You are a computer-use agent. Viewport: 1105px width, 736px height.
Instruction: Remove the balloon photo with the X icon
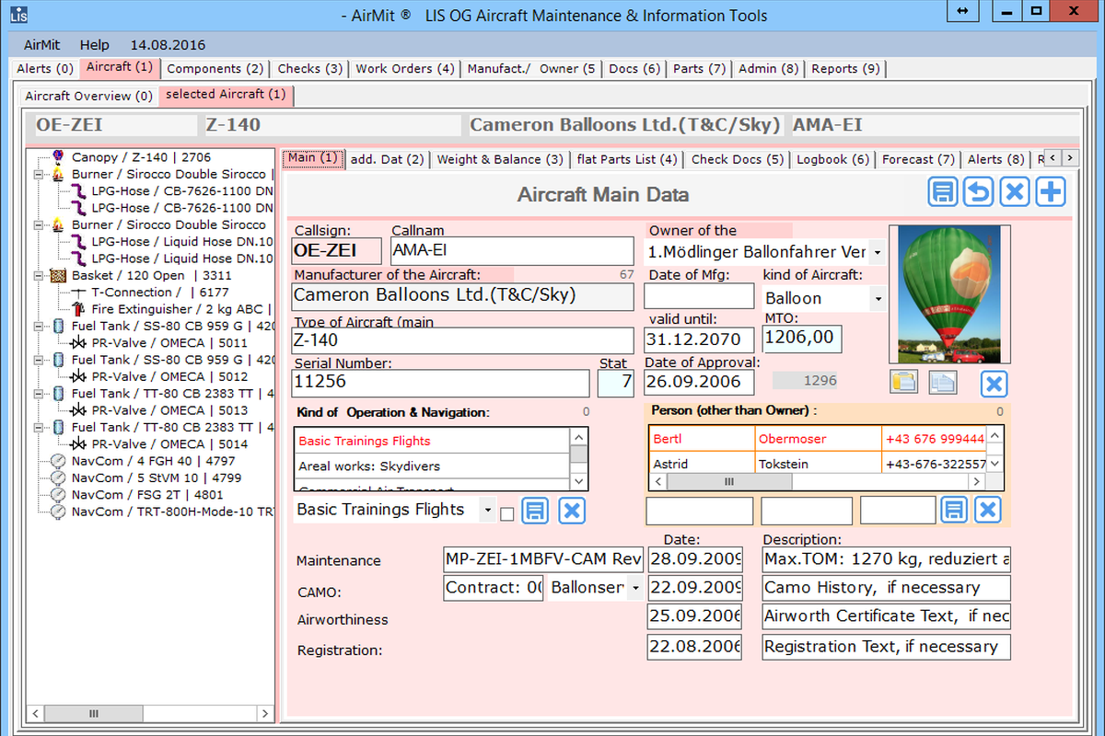coord(994,384)
